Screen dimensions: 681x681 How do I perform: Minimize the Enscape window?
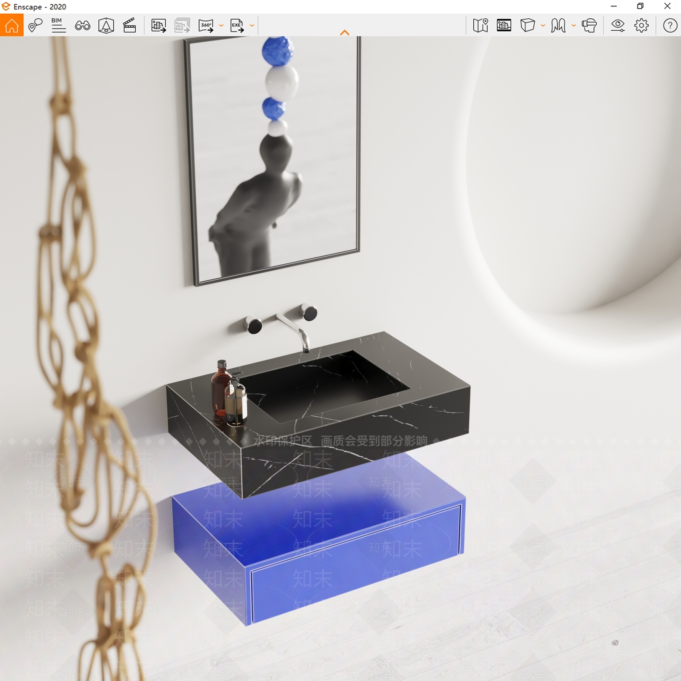[614, 6]
